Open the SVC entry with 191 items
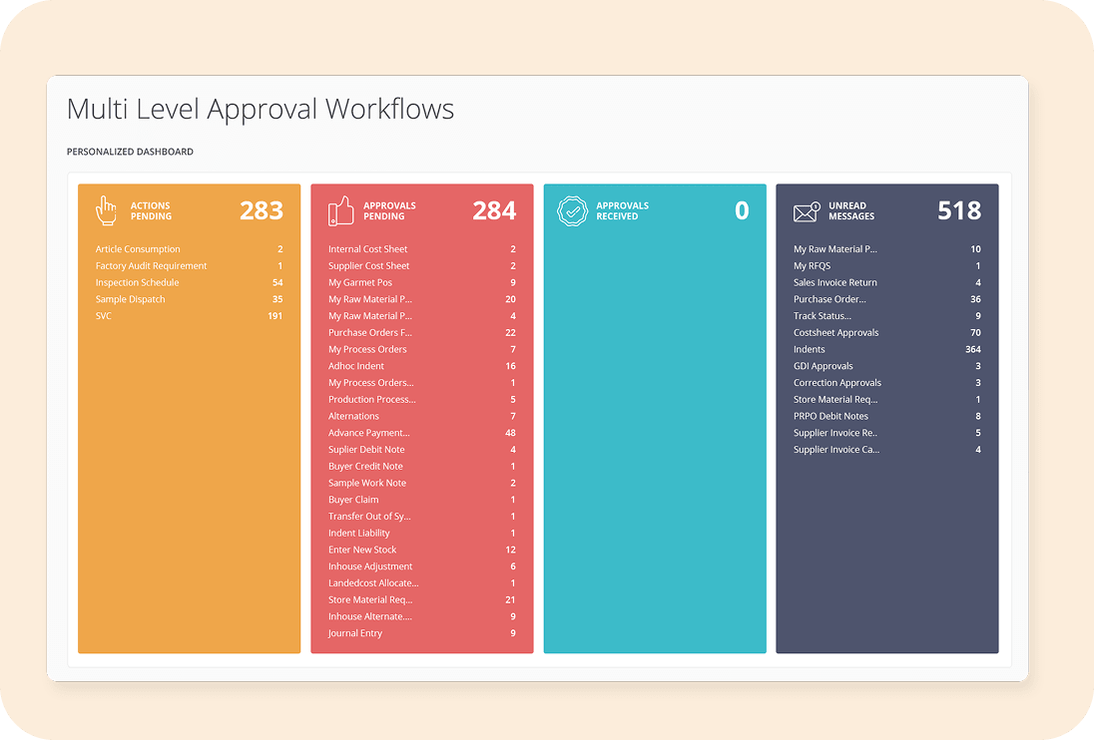 pyautogui.click(x=104, y=316)
